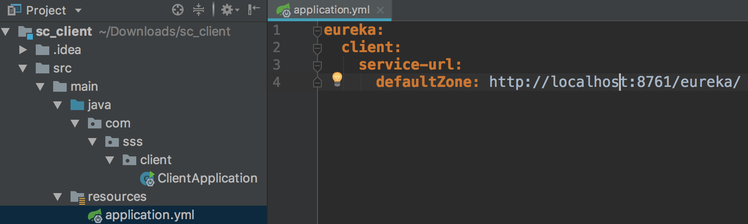The height and width of the screenshot is (224, 748).
Task: Select the .idea folder row
Action: coord(133,50)
